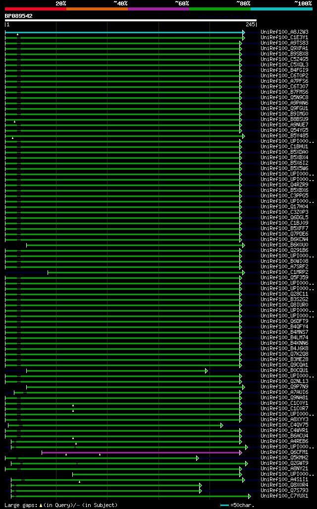317x509 pixels.
Task: Click the query end position 245
Action: click(250, 24)
